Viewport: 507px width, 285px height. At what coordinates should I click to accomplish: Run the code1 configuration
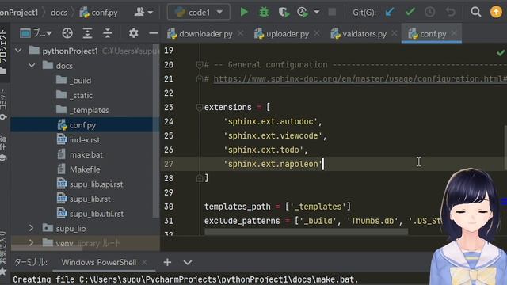tap(244, 13)
